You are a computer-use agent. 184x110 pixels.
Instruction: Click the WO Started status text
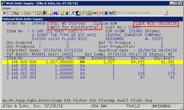tap(73, 23)
